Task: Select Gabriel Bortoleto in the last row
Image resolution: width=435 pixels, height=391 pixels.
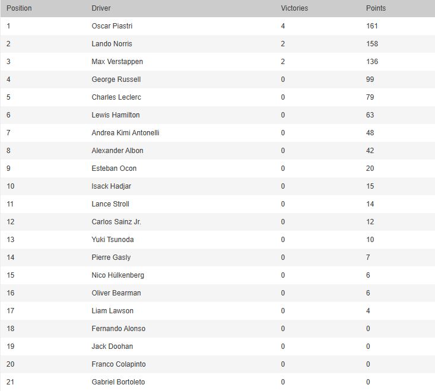Action: (118, 382)
